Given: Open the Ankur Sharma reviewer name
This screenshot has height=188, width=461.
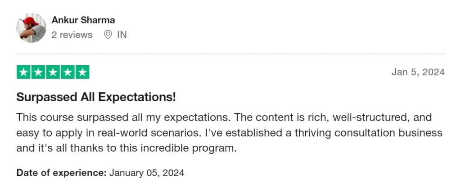Looking at the screenshot, I should pos(83,20).
